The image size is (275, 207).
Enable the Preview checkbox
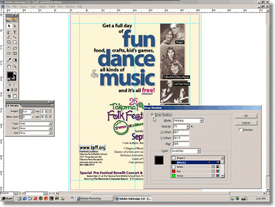(241, 130)
